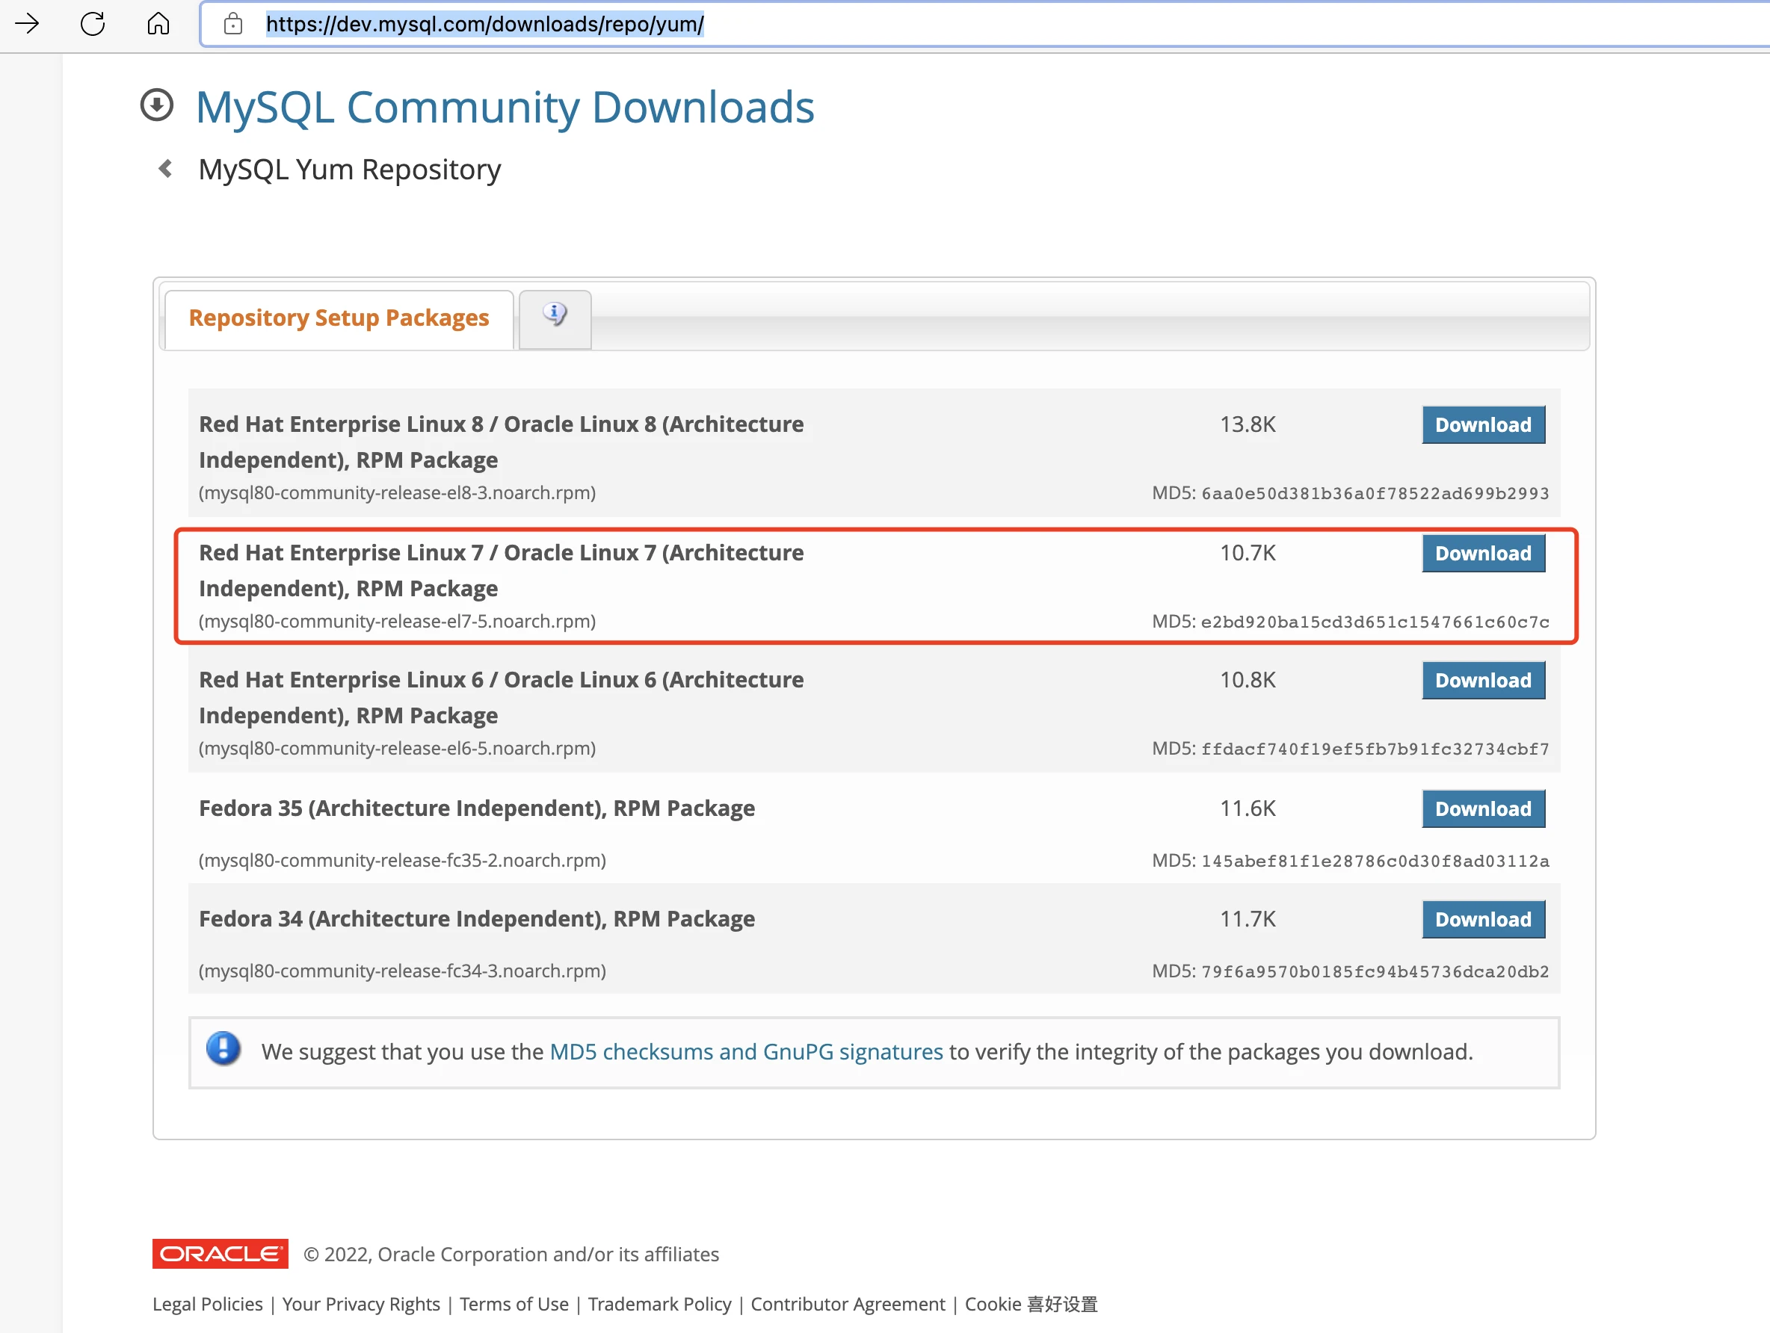This screenshot has width=1770, height=1333.
Task: Open Terms of Use footer link
Action: (x=514, y=1304)
